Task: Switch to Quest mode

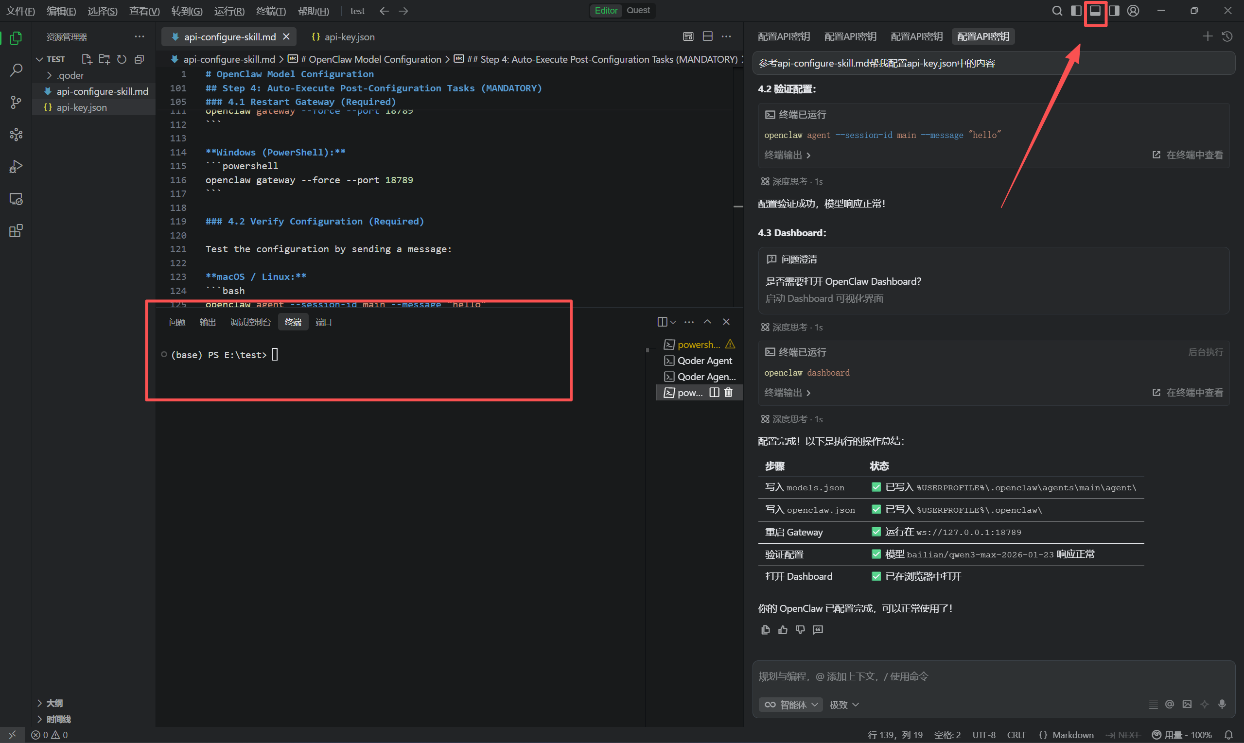Action: pyautogui.click(x=638, y=11)
